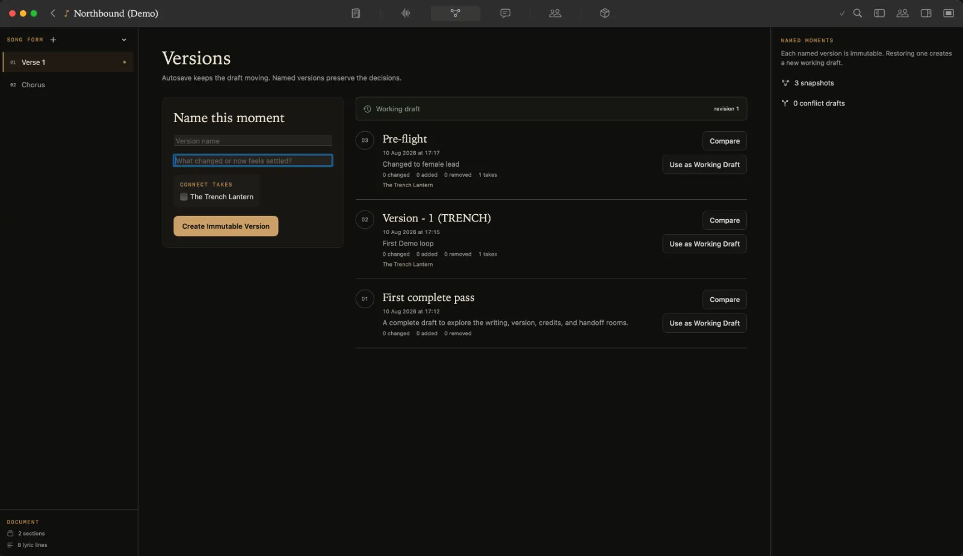963x556 pixels.
Task: Add a song form section
Action: [53, 40]
